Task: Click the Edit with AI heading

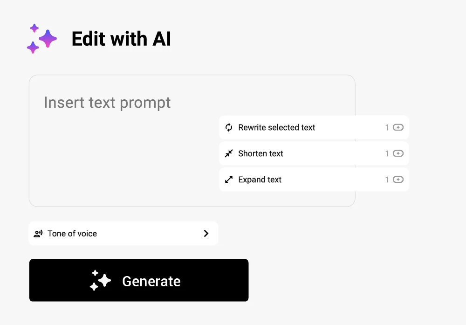Action: pos(121,39)
